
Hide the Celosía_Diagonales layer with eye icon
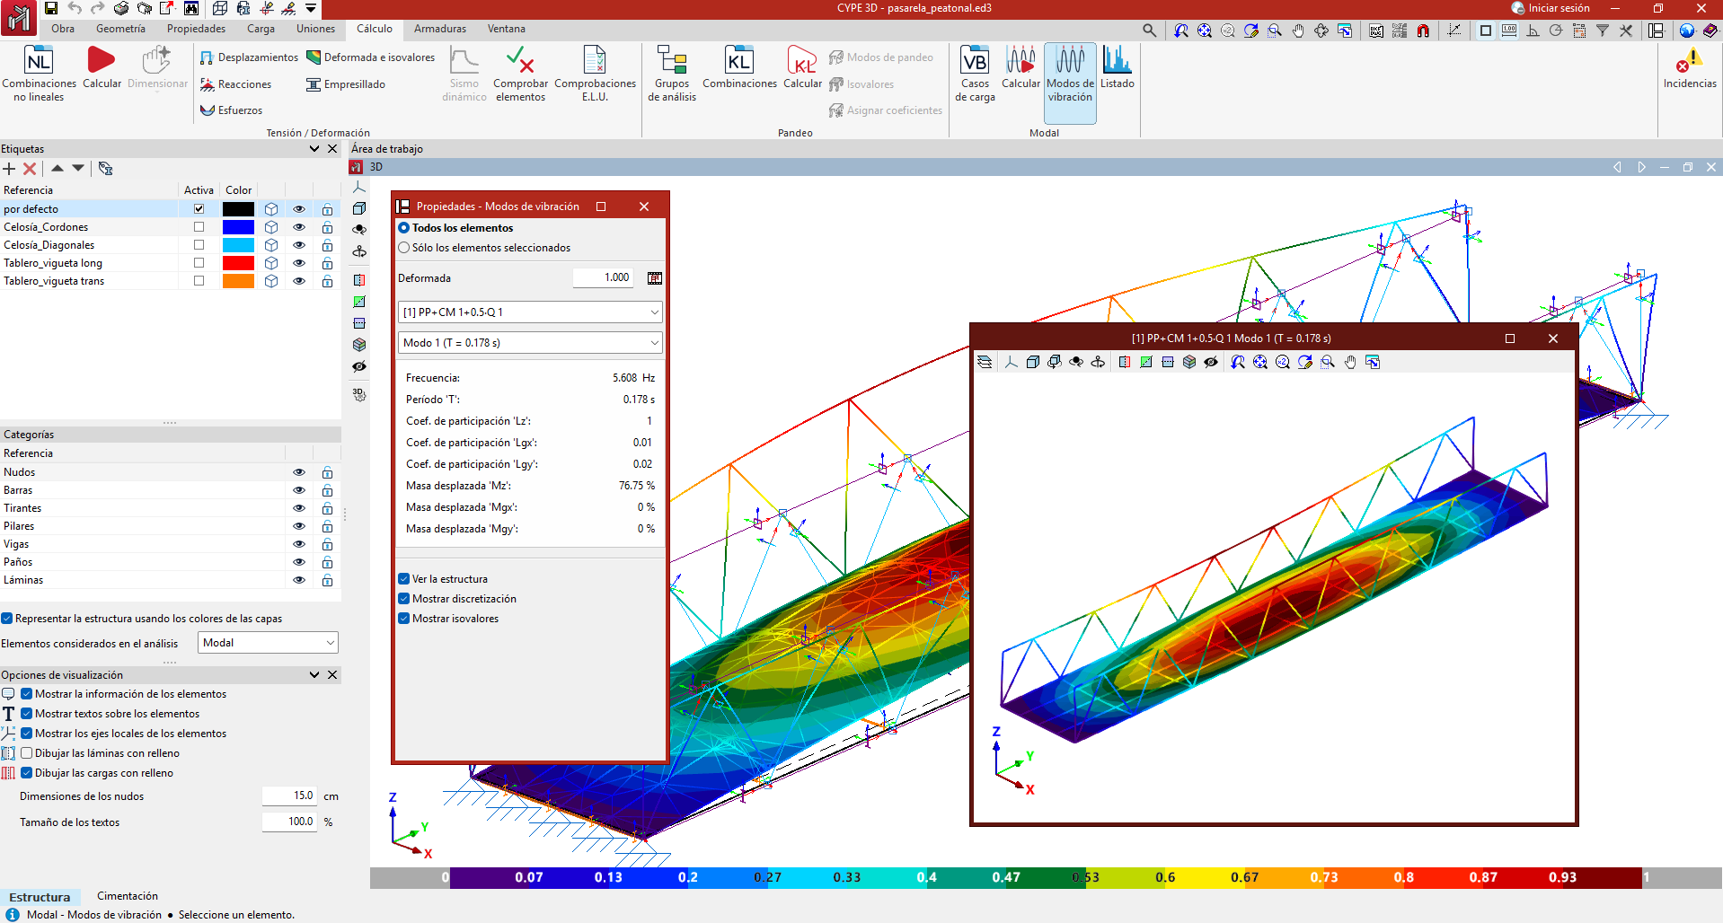pyautogui.click(x=299, y=245)
